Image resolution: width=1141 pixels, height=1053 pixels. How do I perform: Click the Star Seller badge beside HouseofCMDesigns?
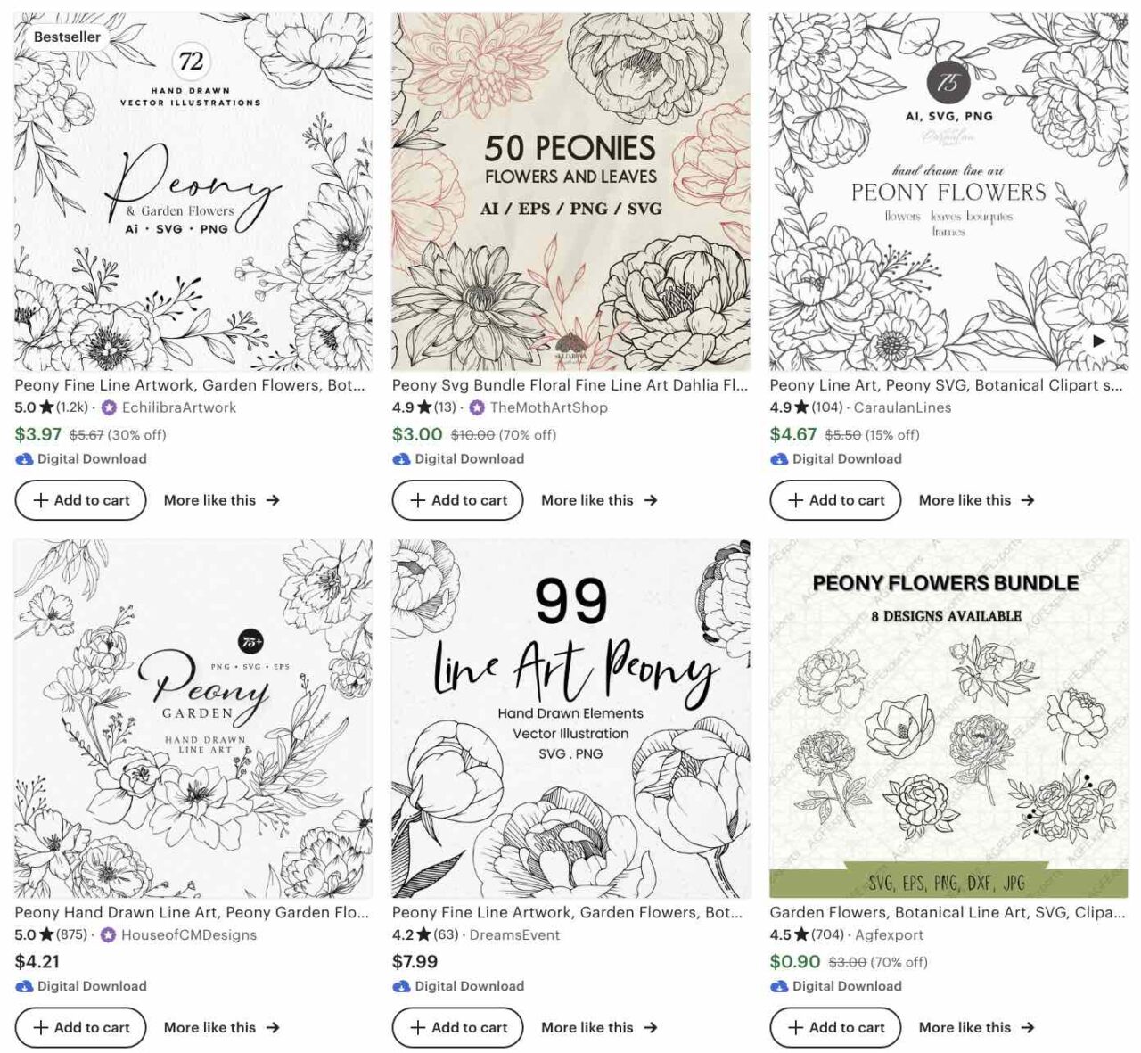click(x=108, y=934)
